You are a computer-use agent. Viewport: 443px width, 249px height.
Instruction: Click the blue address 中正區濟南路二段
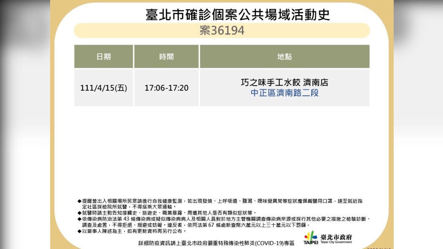point(285,93)
